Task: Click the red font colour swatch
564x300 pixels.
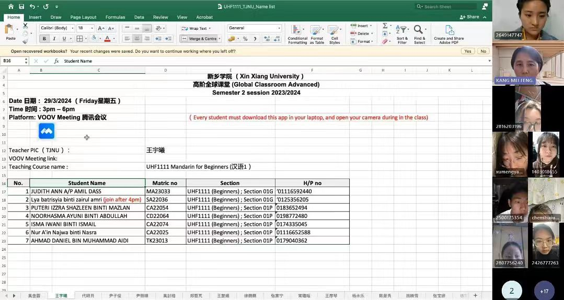Action: (x=107, y=39)
